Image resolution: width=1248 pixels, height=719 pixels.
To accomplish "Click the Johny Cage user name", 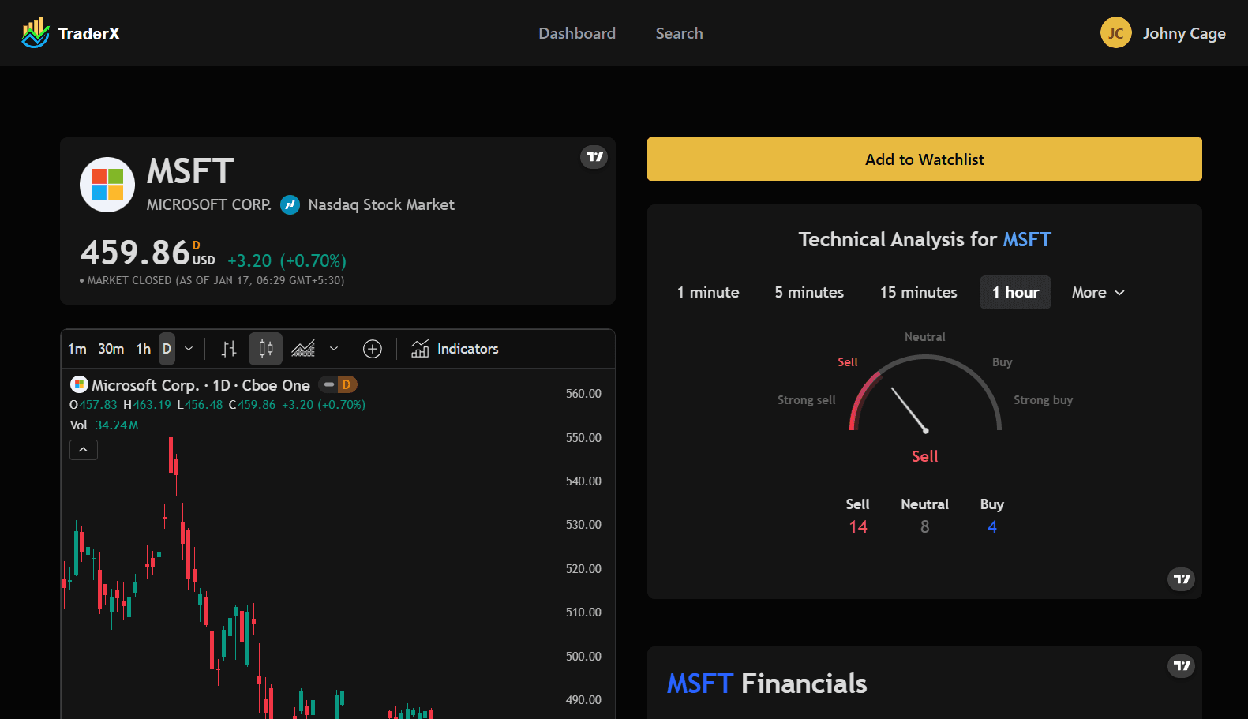I will coord(1184,33).
